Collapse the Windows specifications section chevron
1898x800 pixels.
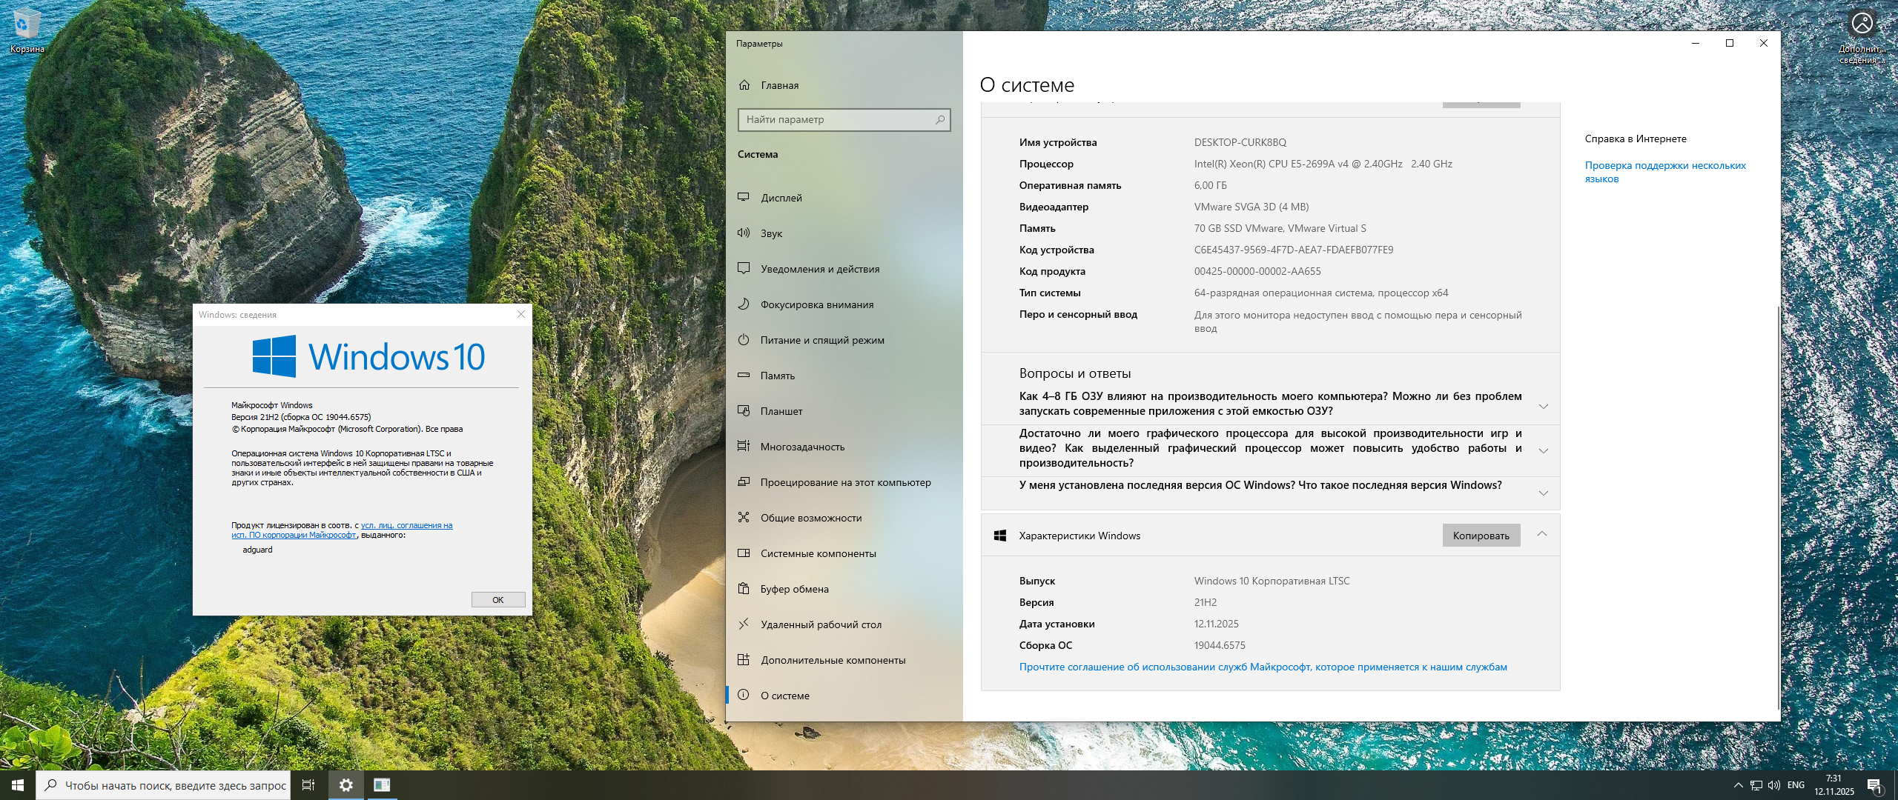coord(1541,534)
